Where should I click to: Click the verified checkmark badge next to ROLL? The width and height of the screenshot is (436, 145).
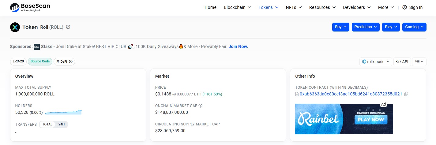[x=68, y=27]
